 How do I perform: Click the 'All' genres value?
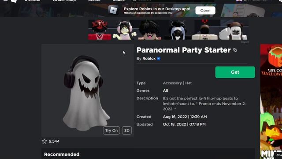click(x=166, y=91)
